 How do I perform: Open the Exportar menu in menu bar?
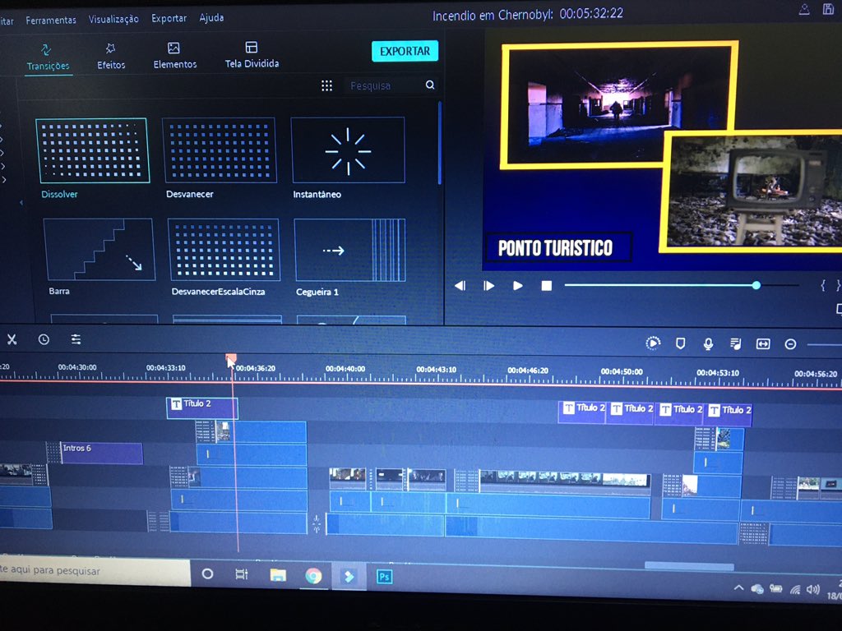point(169,18)
